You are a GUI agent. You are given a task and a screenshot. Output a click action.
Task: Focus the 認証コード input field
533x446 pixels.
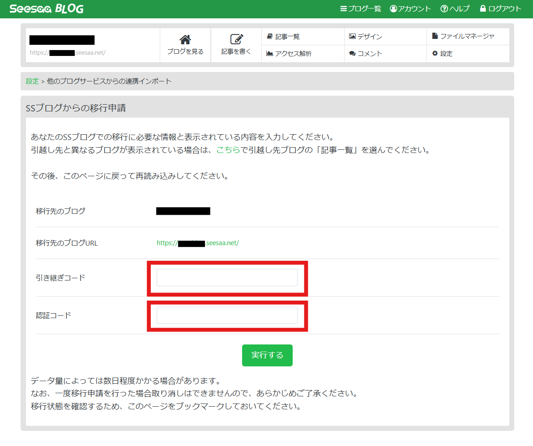(227, 315)
